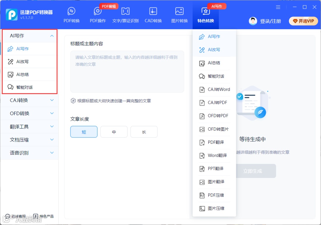Click AI改写 icon in dropdown menu
The image size is (321, 225).
202,50
